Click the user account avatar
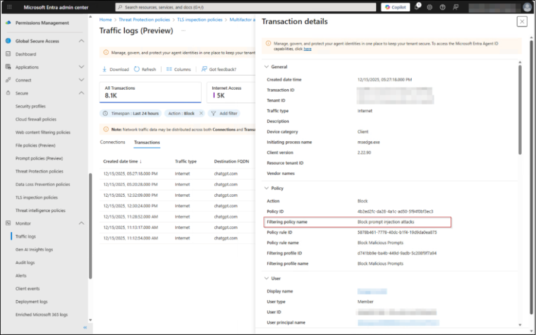This screenshot has height=335, width=536. [527, 7]
